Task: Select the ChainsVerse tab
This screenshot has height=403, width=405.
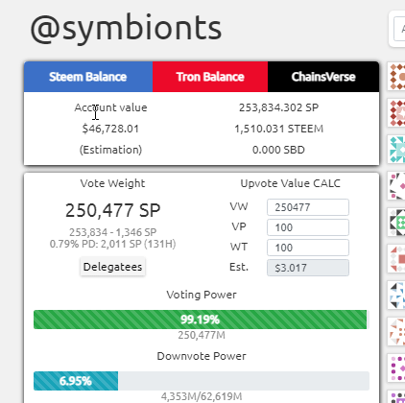Action: click(323, 77)
